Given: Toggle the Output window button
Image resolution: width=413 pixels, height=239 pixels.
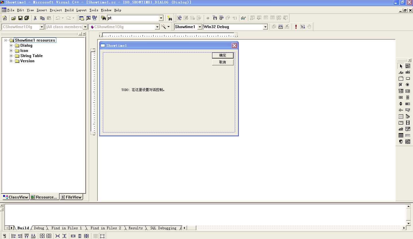Looking at the screenshot, I should coord(88,18).
